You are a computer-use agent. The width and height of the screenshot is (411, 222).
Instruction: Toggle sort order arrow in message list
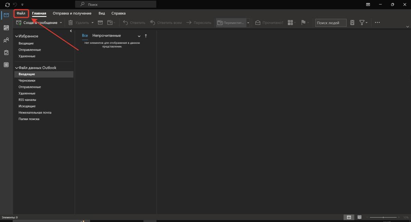(146, 36)
